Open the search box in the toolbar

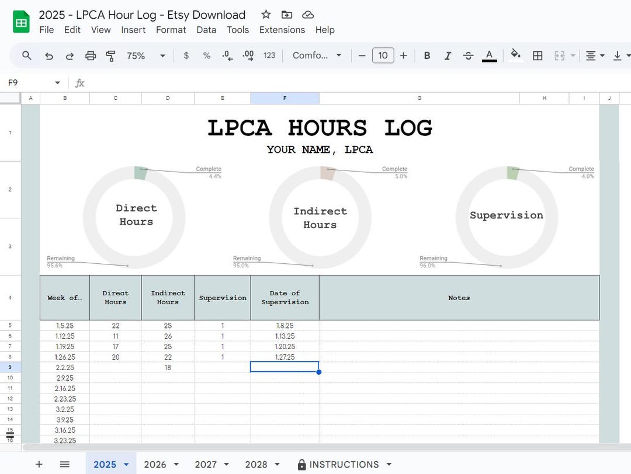tap(27, 55)
